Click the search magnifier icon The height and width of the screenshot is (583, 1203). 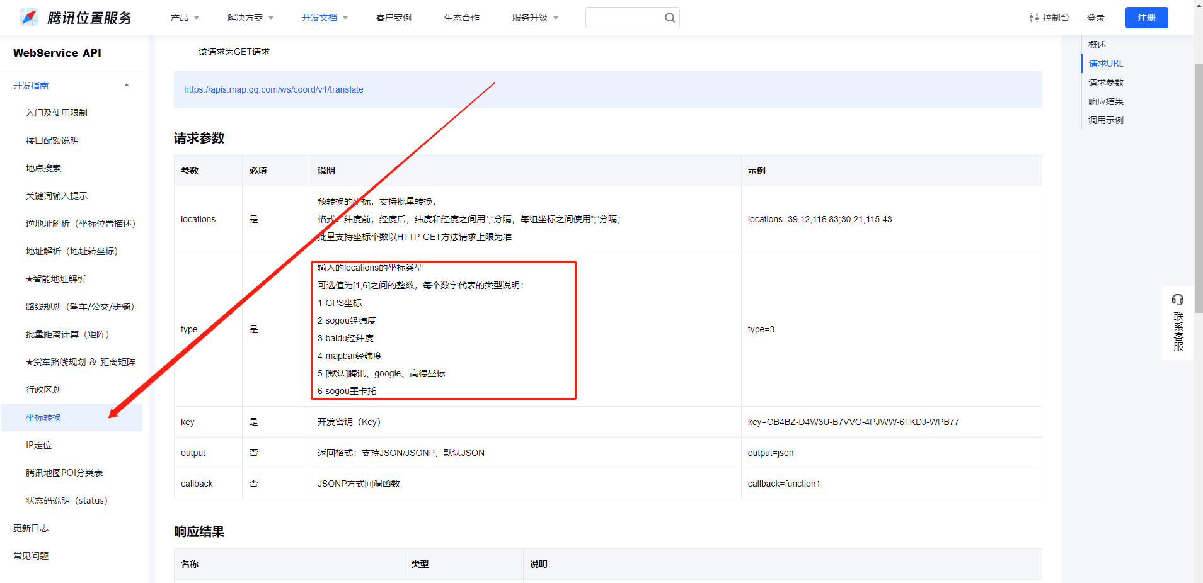coord(670,18)
